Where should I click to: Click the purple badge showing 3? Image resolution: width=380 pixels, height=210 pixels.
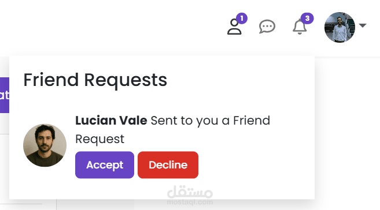pyautogui.click(x=307, y=18)
